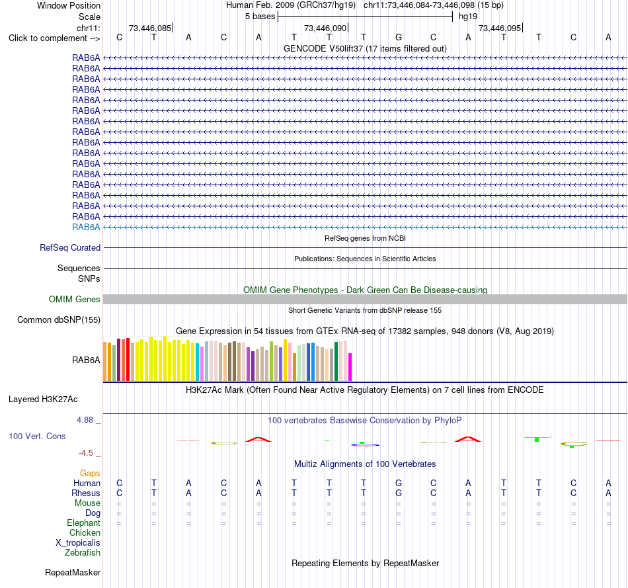The height and width of the screenshot is (588, 628).
Task: Click the RefSeq Curated track label
Action: click(x=69, y=248)
